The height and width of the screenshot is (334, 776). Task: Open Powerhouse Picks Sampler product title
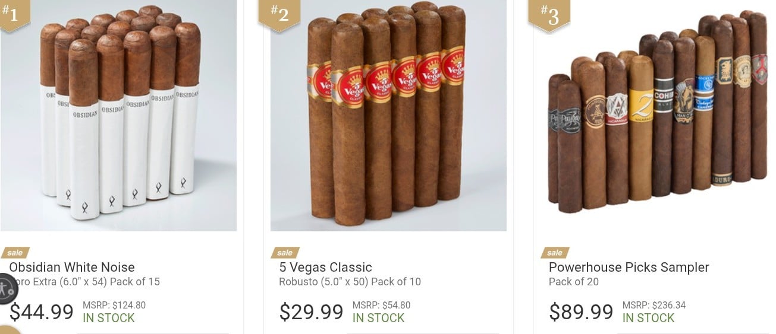pos(629,267)
